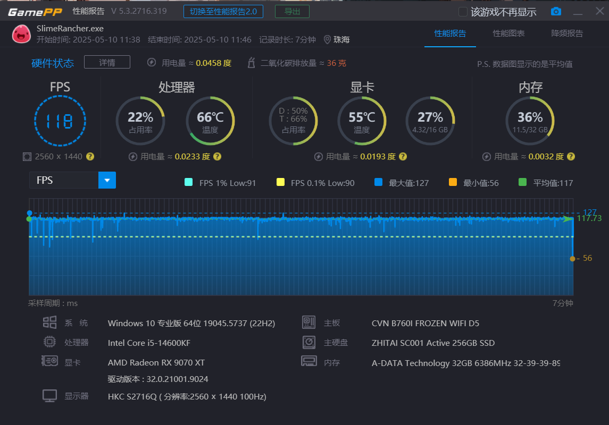Click the location pin icon next to 珠海

click(328, 39)
